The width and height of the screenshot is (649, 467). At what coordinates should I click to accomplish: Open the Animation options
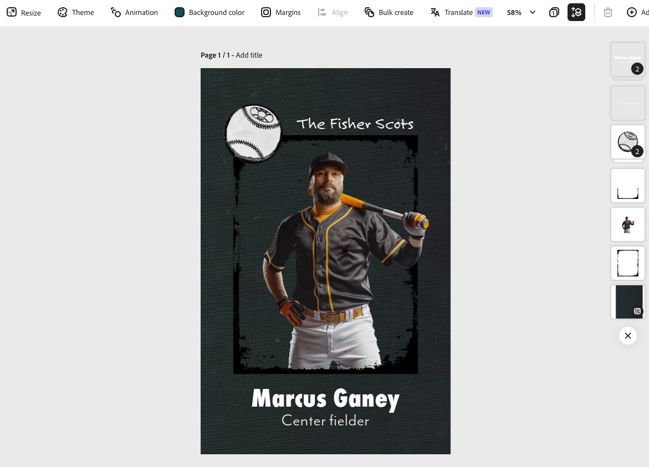134,12
